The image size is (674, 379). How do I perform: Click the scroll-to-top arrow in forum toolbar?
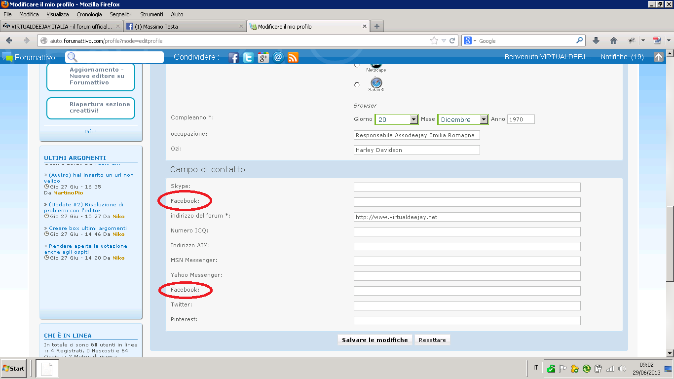pos(659,57)
